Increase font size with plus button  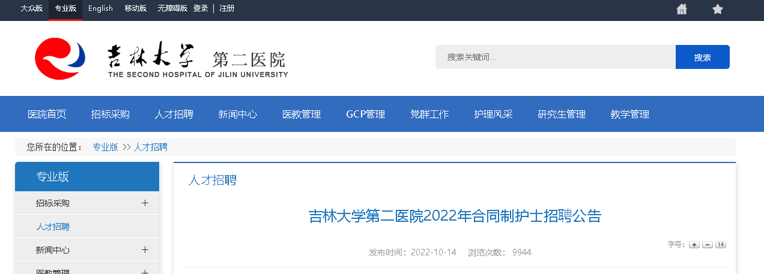(694, 245)
